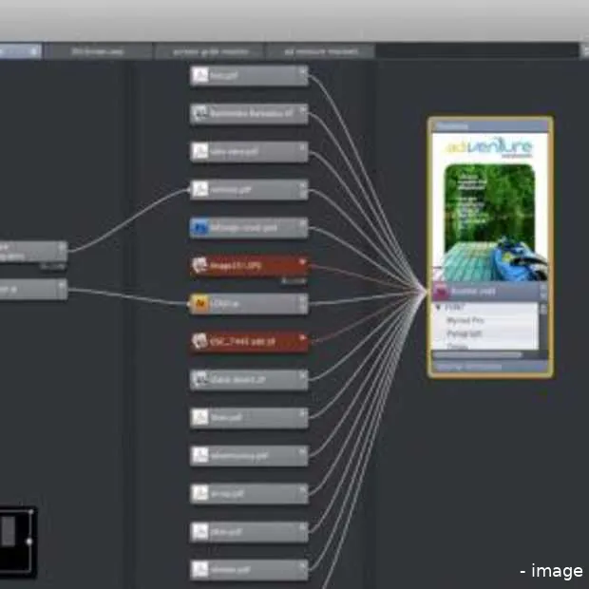Click the image icon on the upper red JPG node

(200, 266)
